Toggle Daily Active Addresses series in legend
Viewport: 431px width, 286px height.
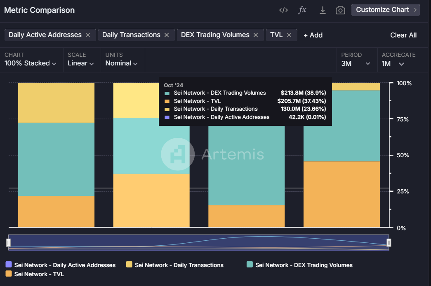61,265
